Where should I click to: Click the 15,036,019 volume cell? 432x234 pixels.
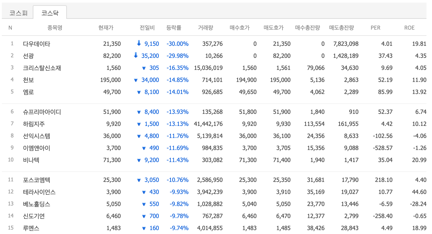(x=208, y=68)
